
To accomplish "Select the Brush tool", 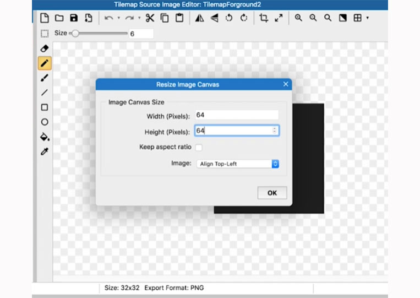I will (x=45, y=78).
